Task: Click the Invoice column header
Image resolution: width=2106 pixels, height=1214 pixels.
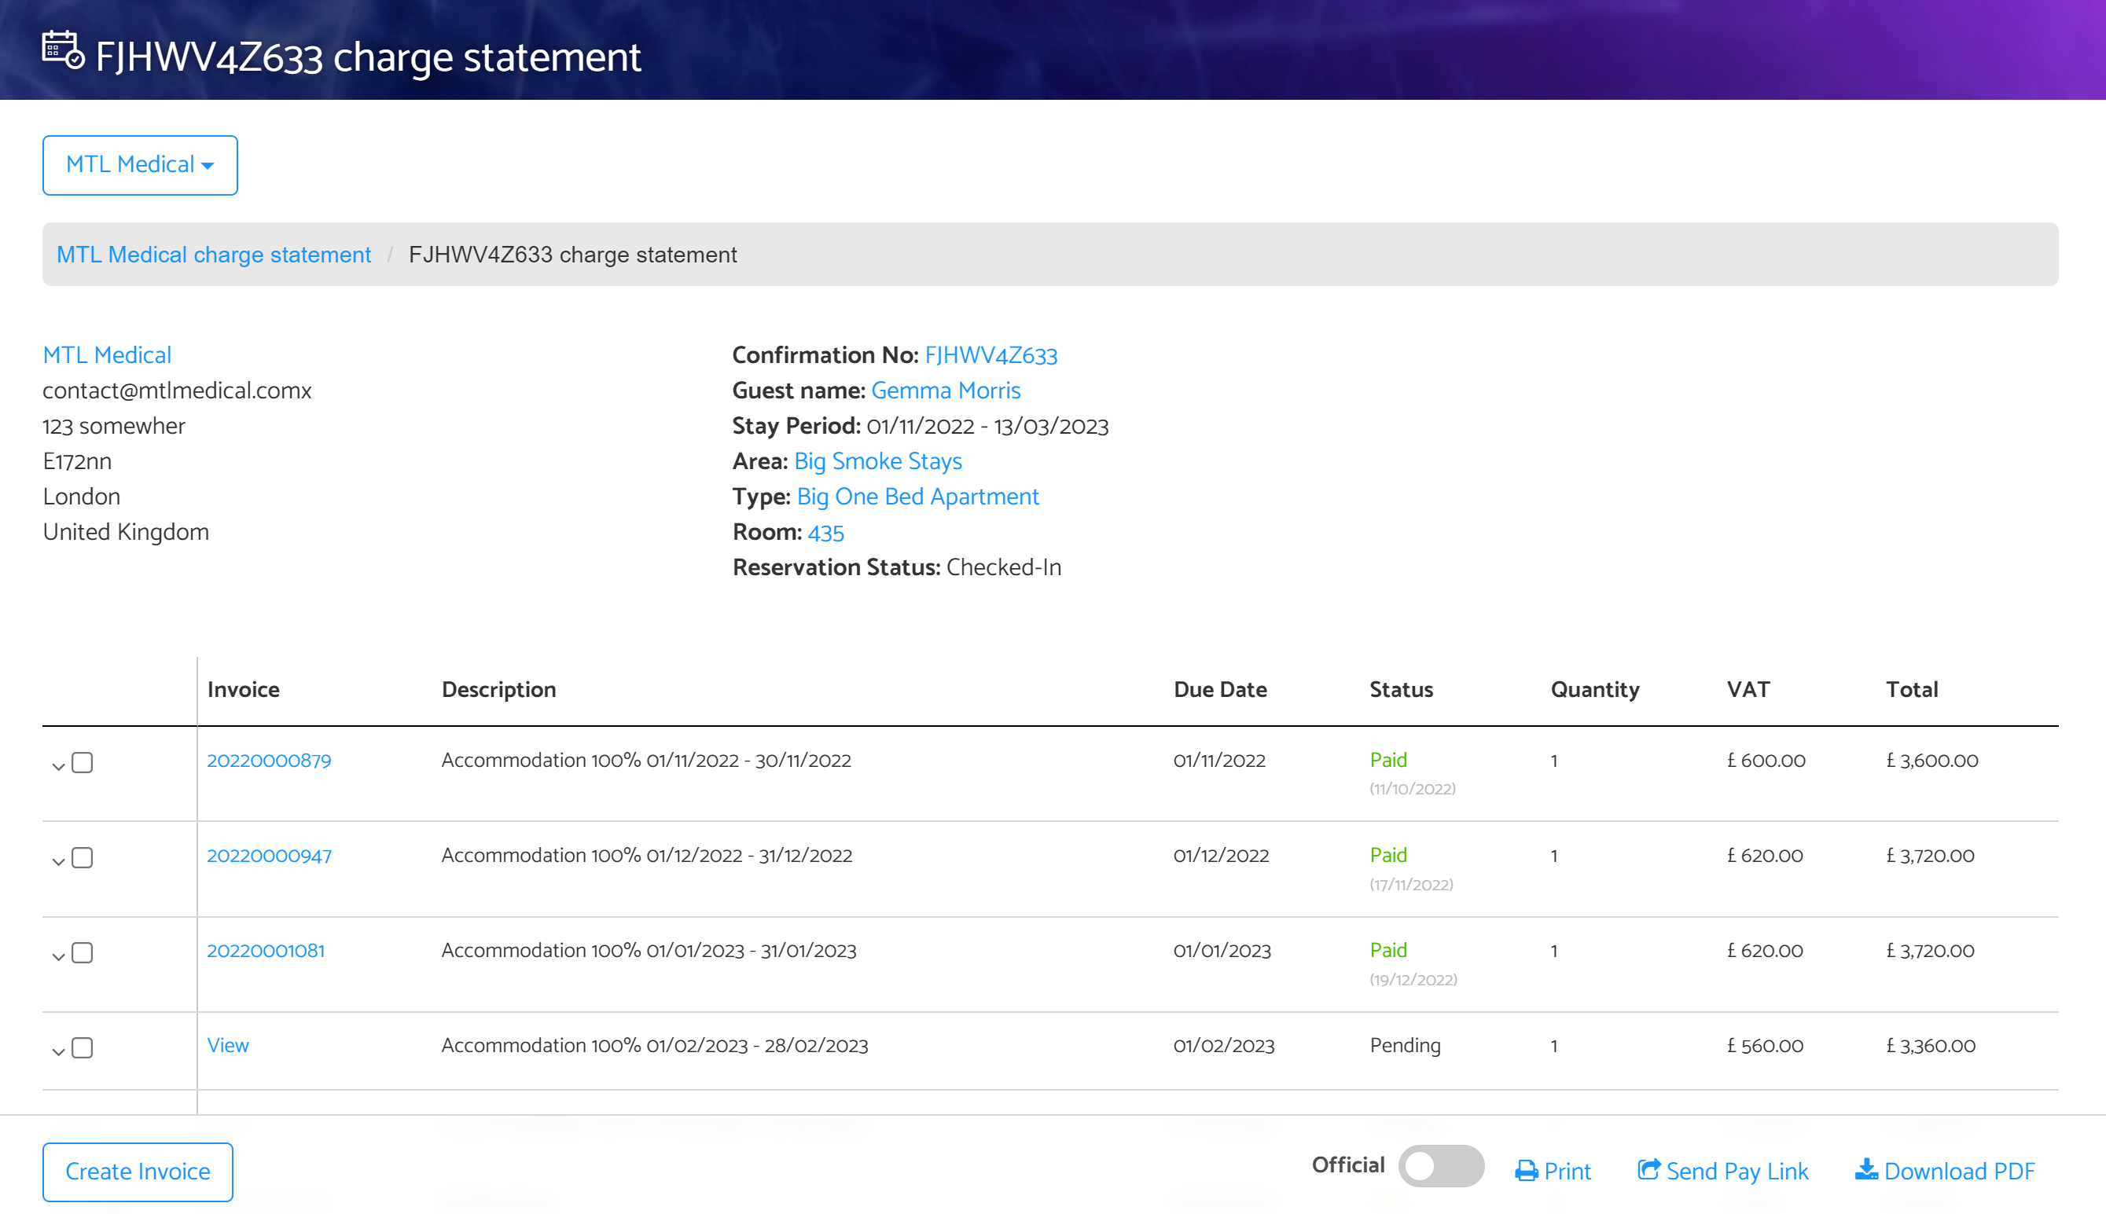Action: [244, 690]
